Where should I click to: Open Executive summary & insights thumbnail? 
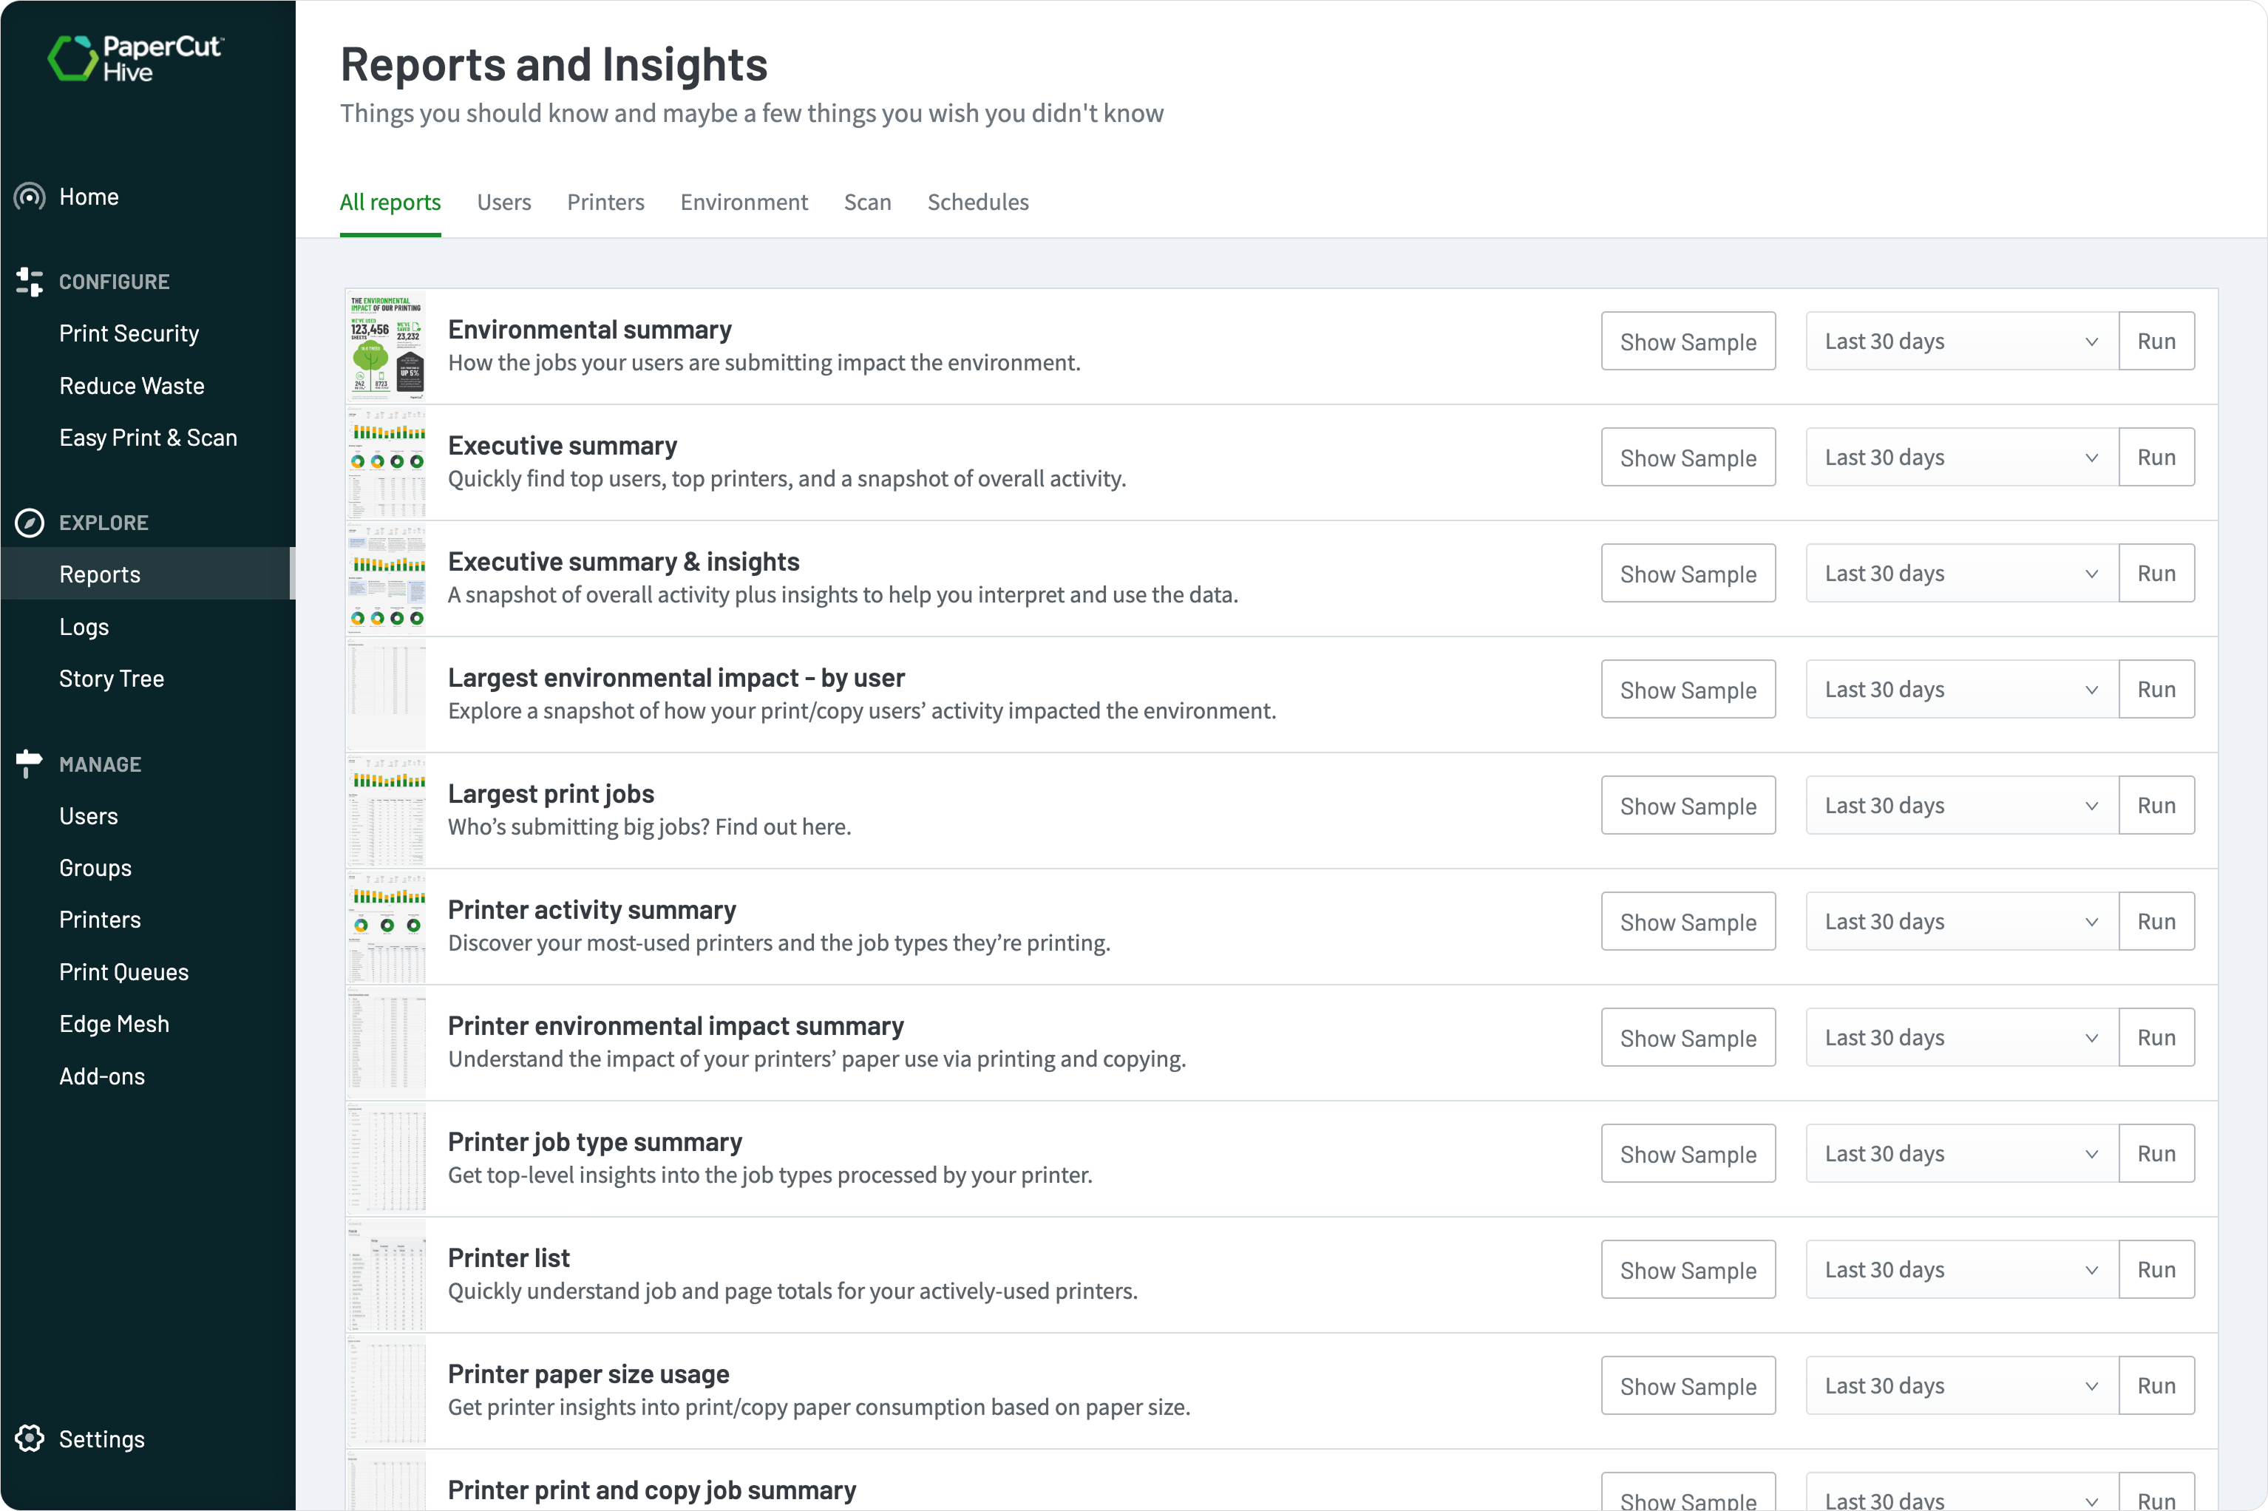coord(387,579)
